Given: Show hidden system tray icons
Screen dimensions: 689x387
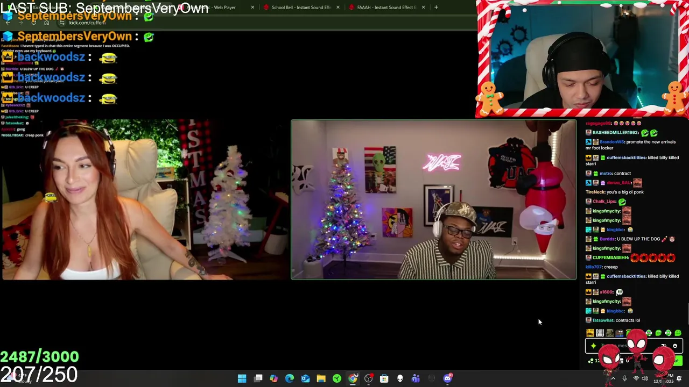Looking at the screenshot, I should pos(613,378).
